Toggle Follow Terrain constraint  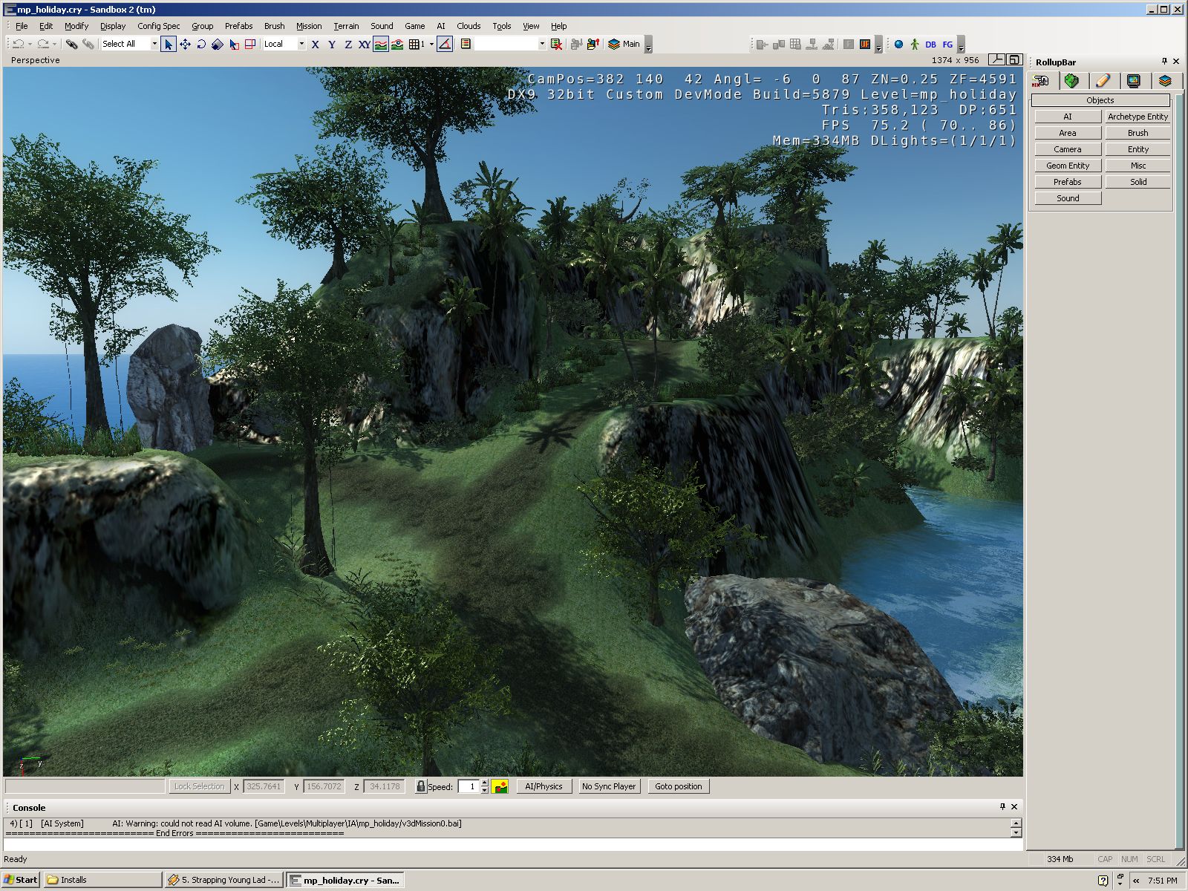point(381,44)
